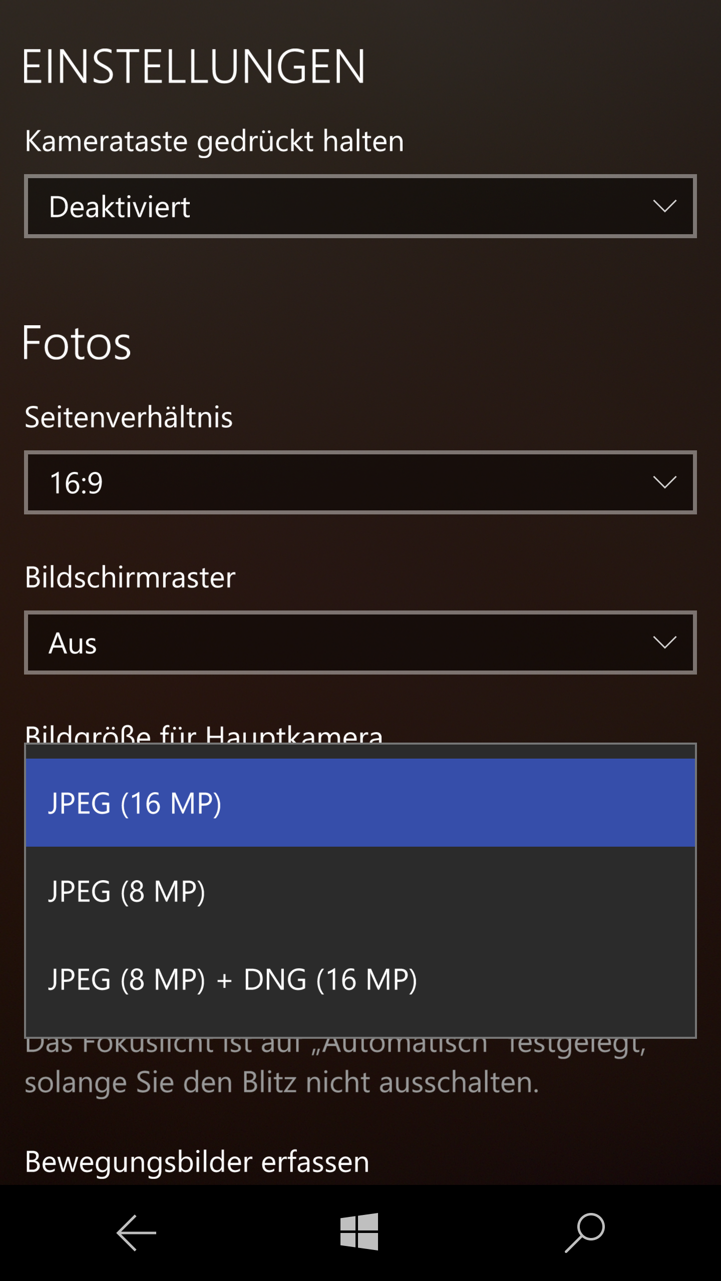Click the Fotos section heading
This screenshot has height=1281, width=721.
[x=77, y=343]
